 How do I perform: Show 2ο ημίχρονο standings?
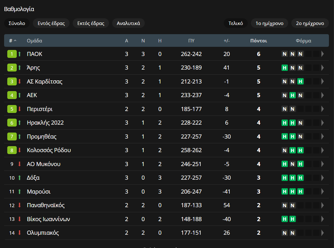(310, 23)
